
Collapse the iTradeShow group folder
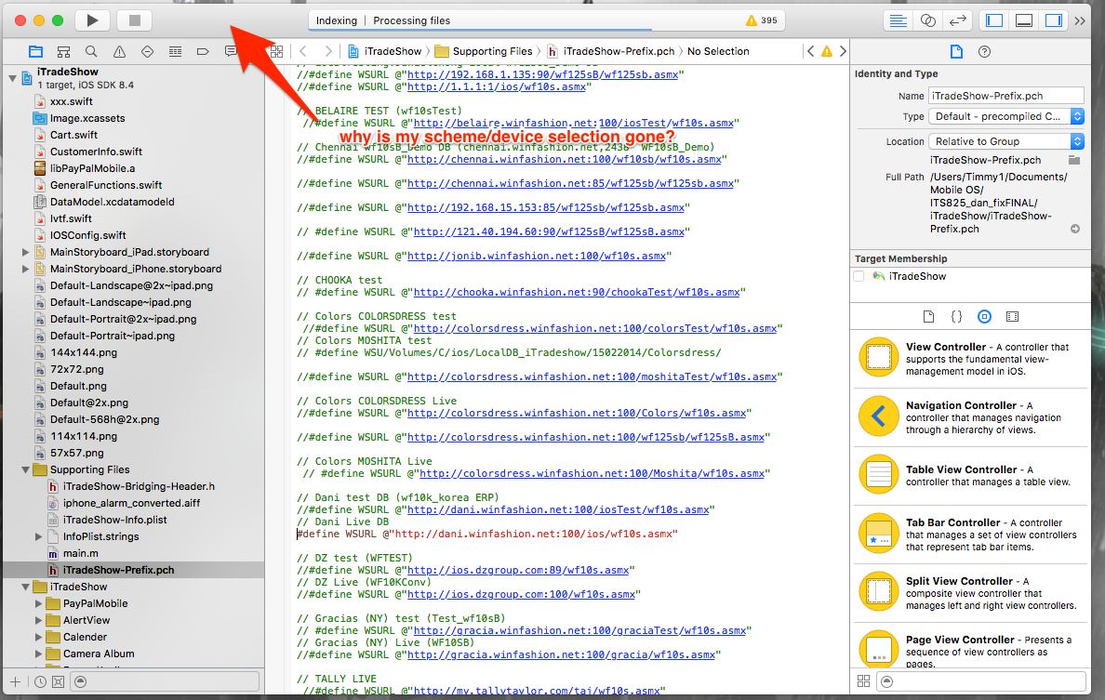[25, 587]
